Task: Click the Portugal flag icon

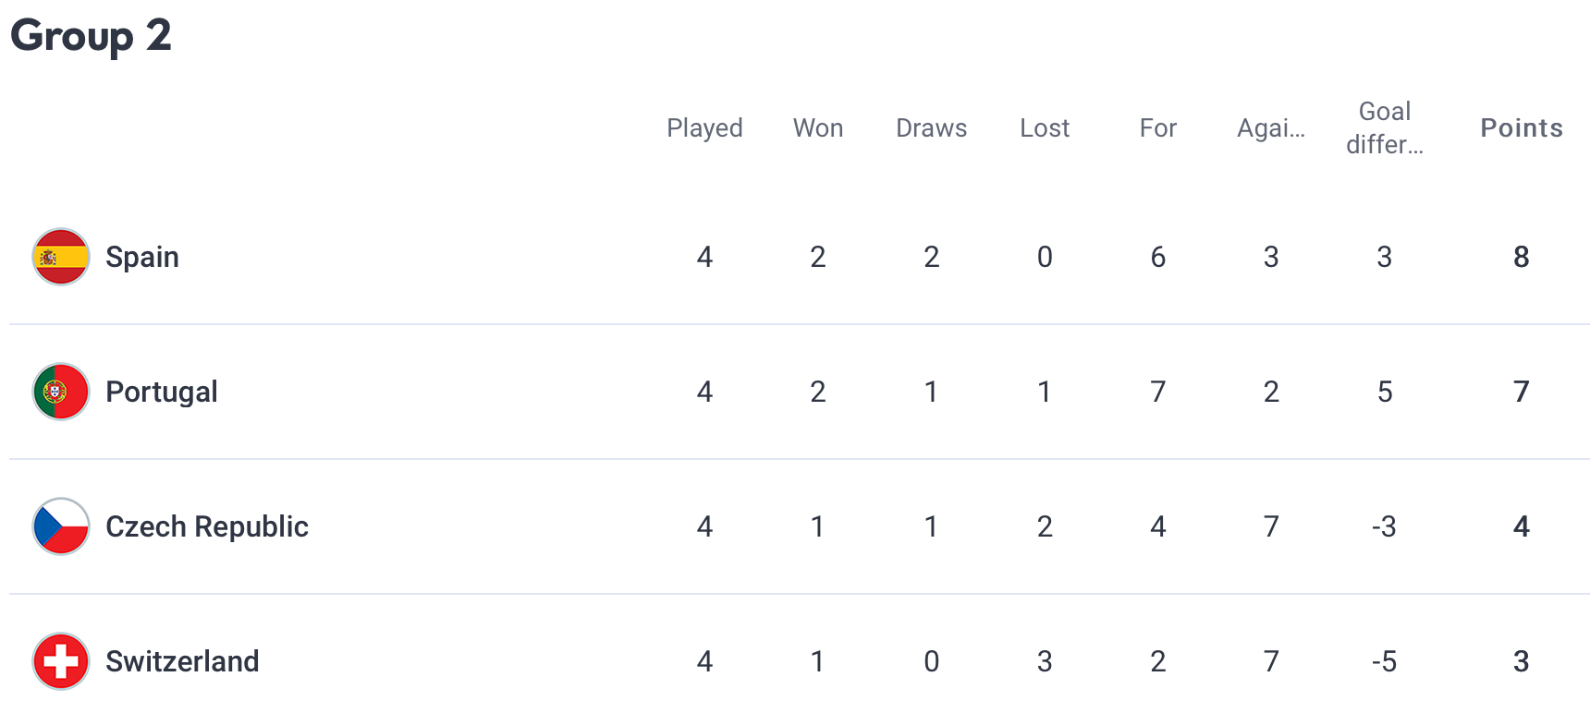Action: (x=61, y=392)
